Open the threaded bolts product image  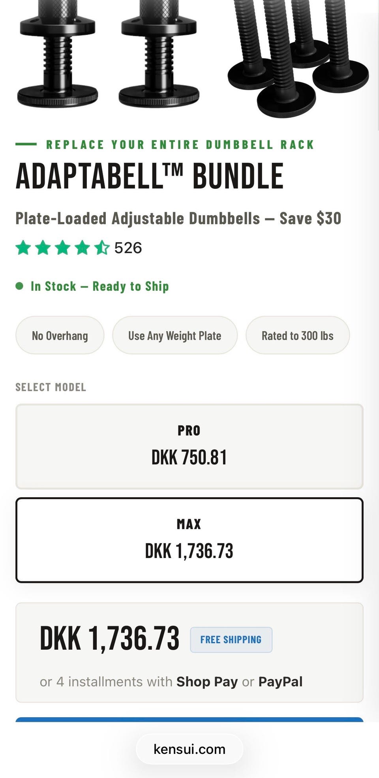click(x=298, y=55)
